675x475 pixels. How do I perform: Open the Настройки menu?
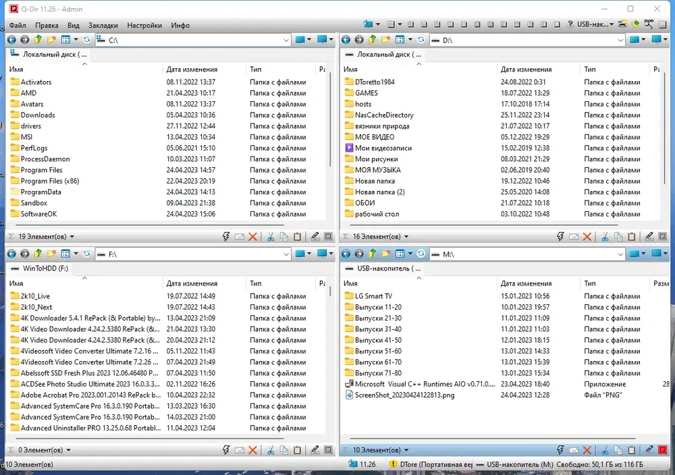144,26
